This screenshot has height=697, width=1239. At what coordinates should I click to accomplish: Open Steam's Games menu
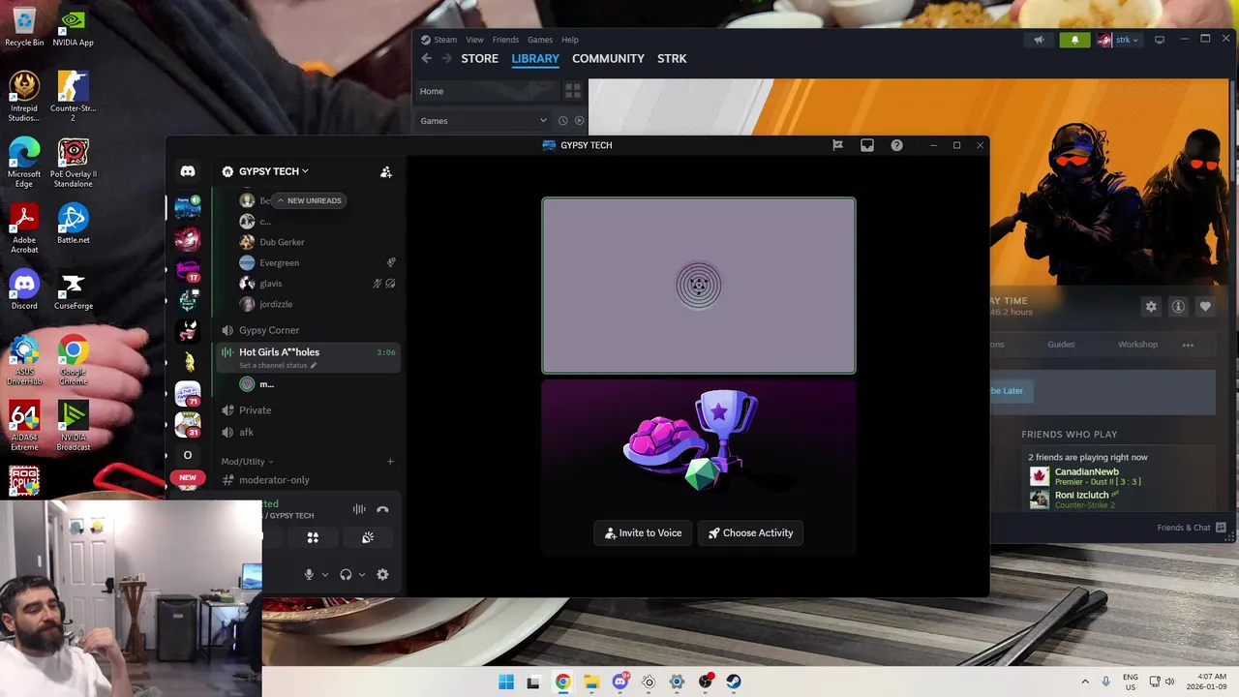[x=540, y=40]
